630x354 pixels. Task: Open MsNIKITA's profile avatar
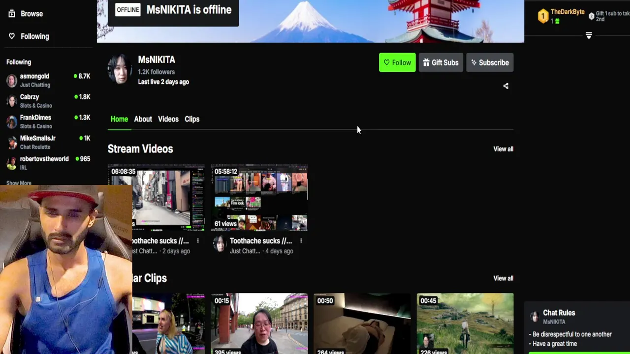click(120, 69)
